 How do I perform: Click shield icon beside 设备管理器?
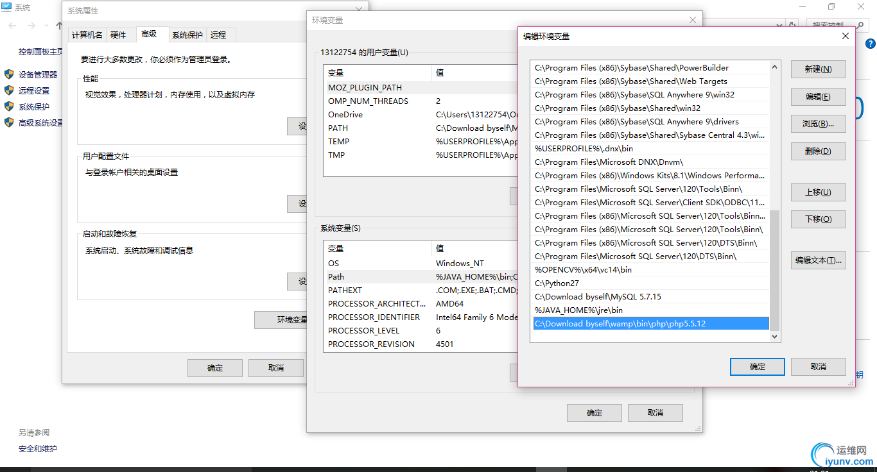[9, 74]
